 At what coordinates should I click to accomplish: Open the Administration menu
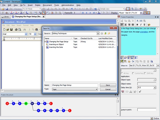click(x=68, y=5)
